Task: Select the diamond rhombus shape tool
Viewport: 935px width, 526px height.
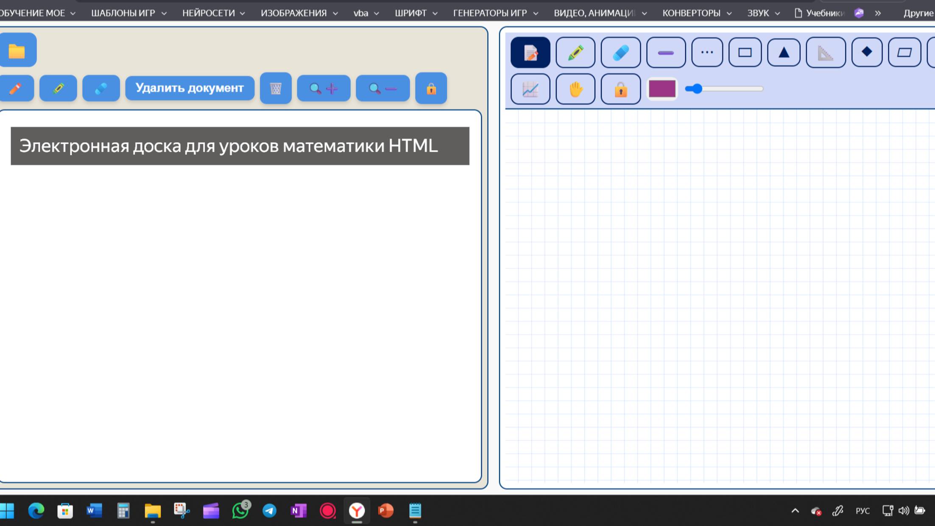Action: pyautogui.click(x=866, y=53)
